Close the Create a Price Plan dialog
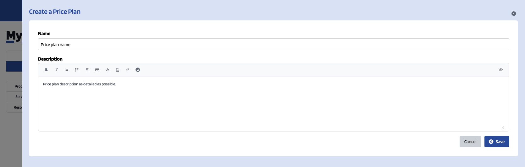This screenshot has width=525, height=167. click(x=514, y=13)
